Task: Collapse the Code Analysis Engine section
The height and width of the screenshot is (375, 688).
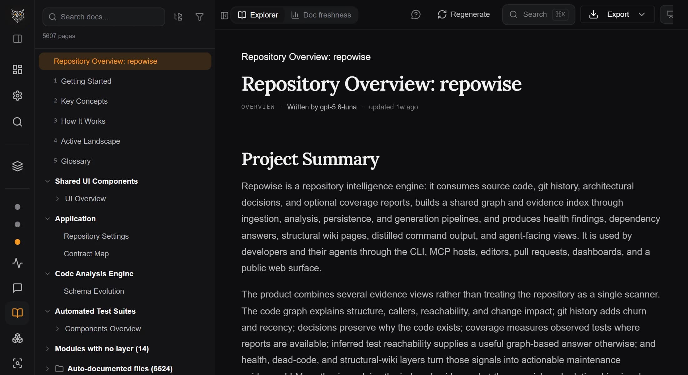Action: click(48, 274)
